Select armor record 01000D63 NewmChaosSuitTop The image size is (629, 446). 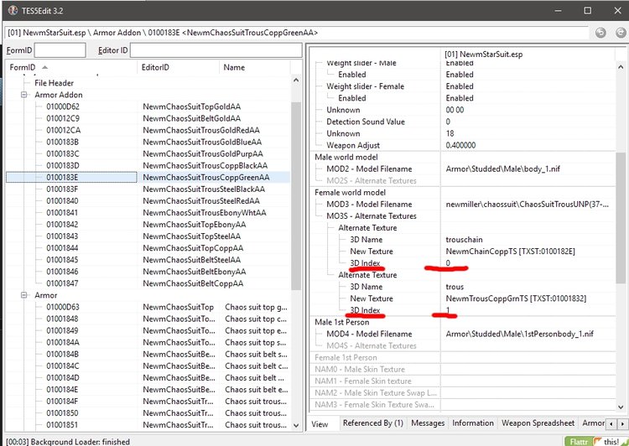[148, 307]
